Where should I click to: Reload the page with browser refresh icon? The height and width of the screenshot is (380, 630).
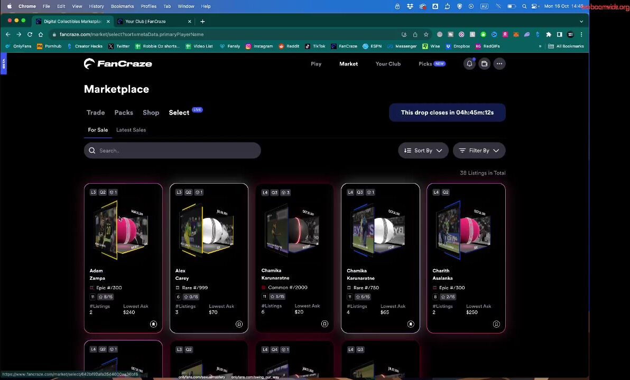(30, 34)
